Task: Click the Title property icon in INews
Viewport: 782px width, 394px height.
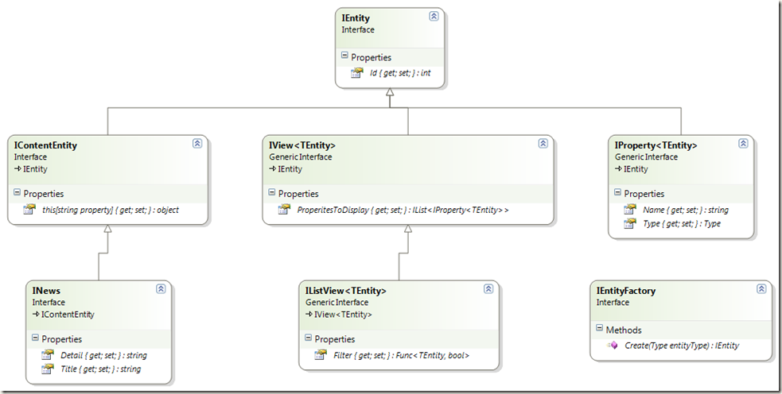Action: pyautogui.click(x=48, y=369)
